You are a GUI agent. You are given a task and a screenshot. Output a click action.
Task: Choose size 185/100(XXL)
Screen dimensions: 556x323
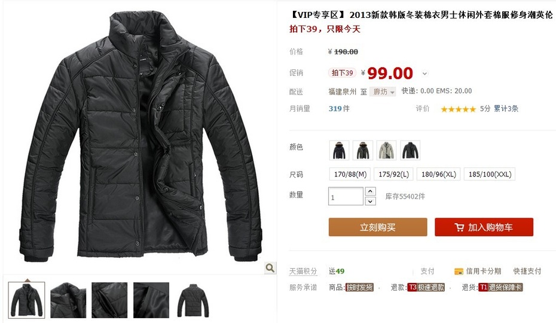pos(490,174)
